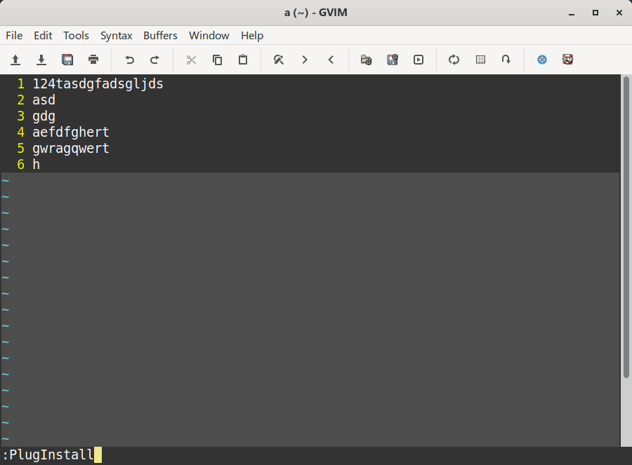Click the Find Previous arrow icon
632x465 pixels.
tap(331, 60)
